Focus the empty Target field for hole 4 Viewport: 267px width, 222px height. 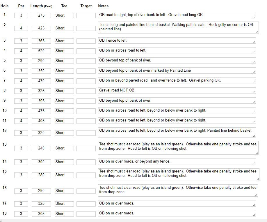click(86, 51)
